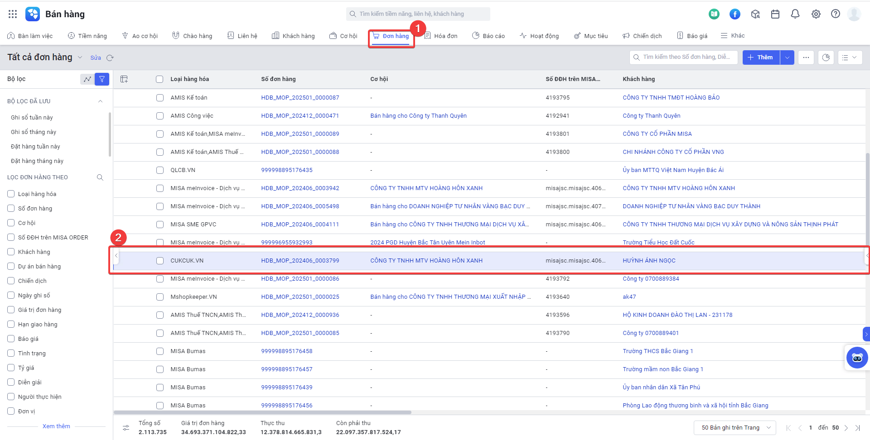Open the user avatar menu

[854, 14]
